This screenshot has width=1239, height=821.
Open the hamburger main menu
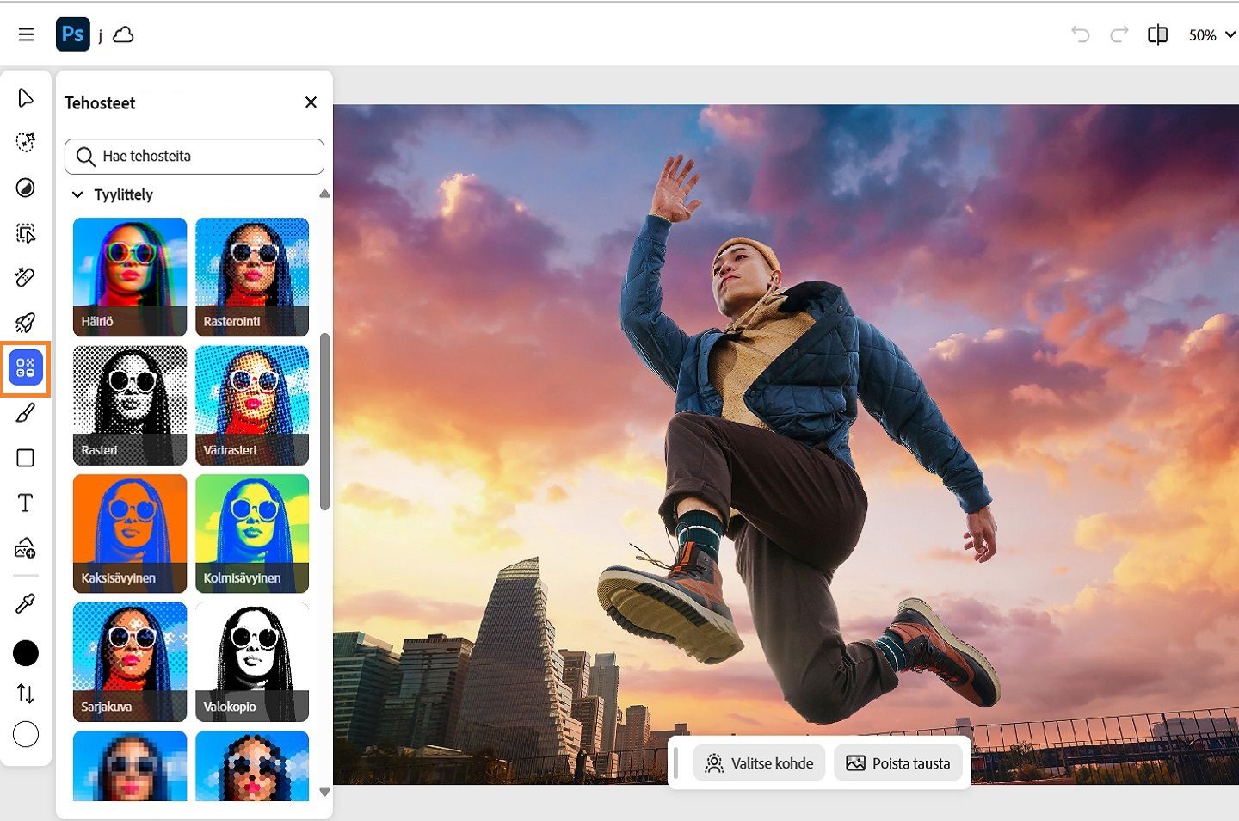pyautogui.click(x=26, y=34)
